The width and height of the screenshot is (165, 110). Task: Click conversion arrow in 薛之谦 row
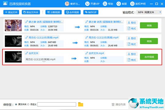pos(77,27)
